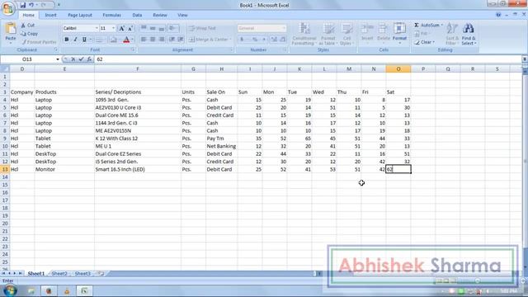Decrease font size with Shrink Font icon
Viewport: 528px width, 297px height.
coord(130,28)
